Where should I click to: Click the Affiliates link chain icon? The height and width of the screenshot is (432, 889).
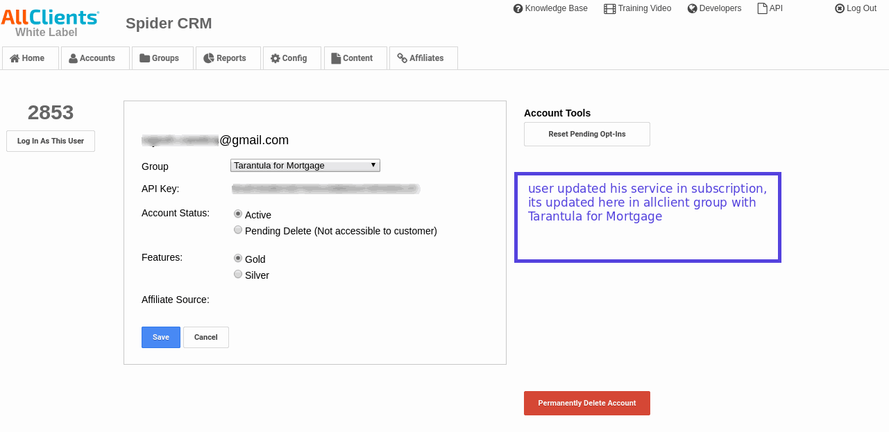point(402,58)
